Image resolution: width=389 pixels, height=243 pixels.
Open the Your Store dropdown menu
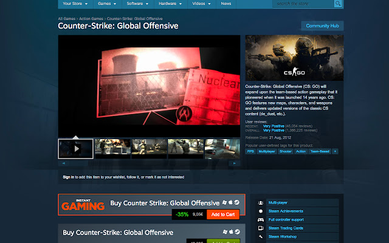coord(75,4)
